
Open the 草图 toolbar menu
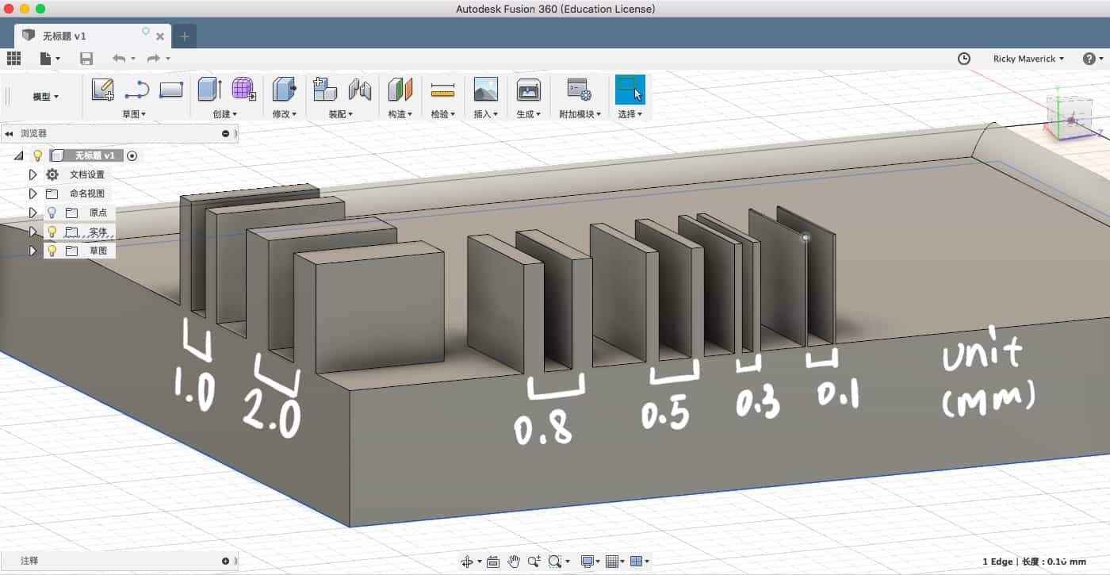point(134,114)
